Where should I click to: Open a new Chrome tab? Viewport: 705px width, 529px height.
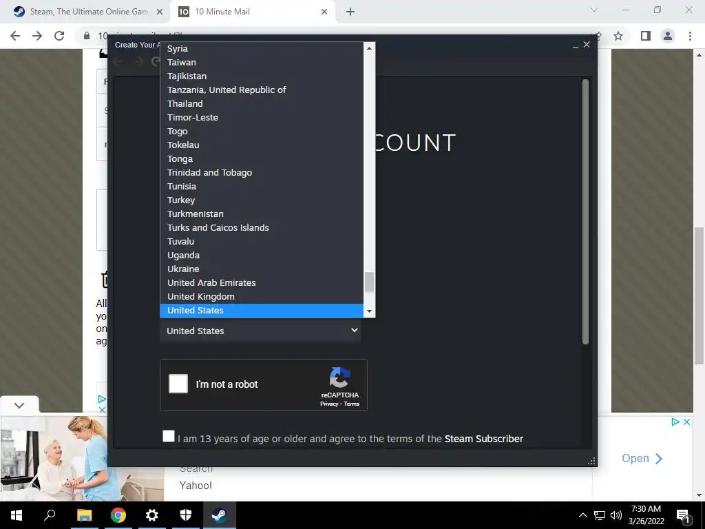[350, 12]
